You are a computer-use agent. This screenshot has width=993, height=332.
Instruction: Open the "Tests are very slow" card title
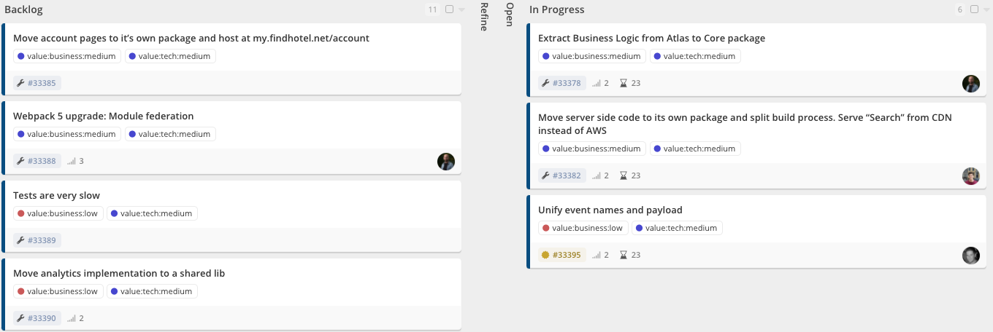coord(56,195)
